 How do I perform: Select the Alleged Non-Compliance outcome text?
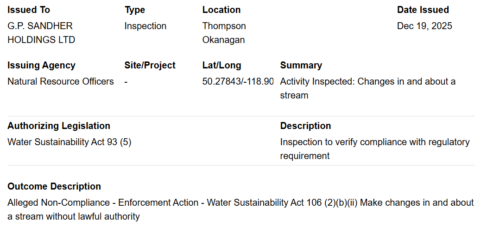(240, 209)
